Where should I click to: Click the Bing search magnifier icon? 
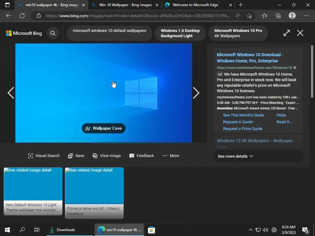[x=53, y=33]
